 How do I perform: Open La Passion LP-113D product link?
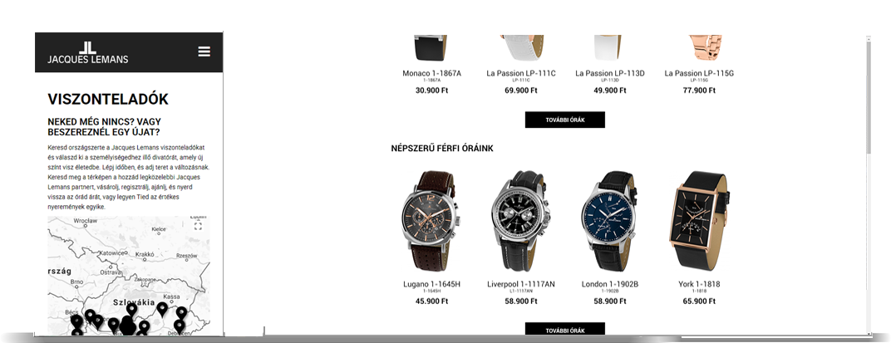(x=610, y=73)
